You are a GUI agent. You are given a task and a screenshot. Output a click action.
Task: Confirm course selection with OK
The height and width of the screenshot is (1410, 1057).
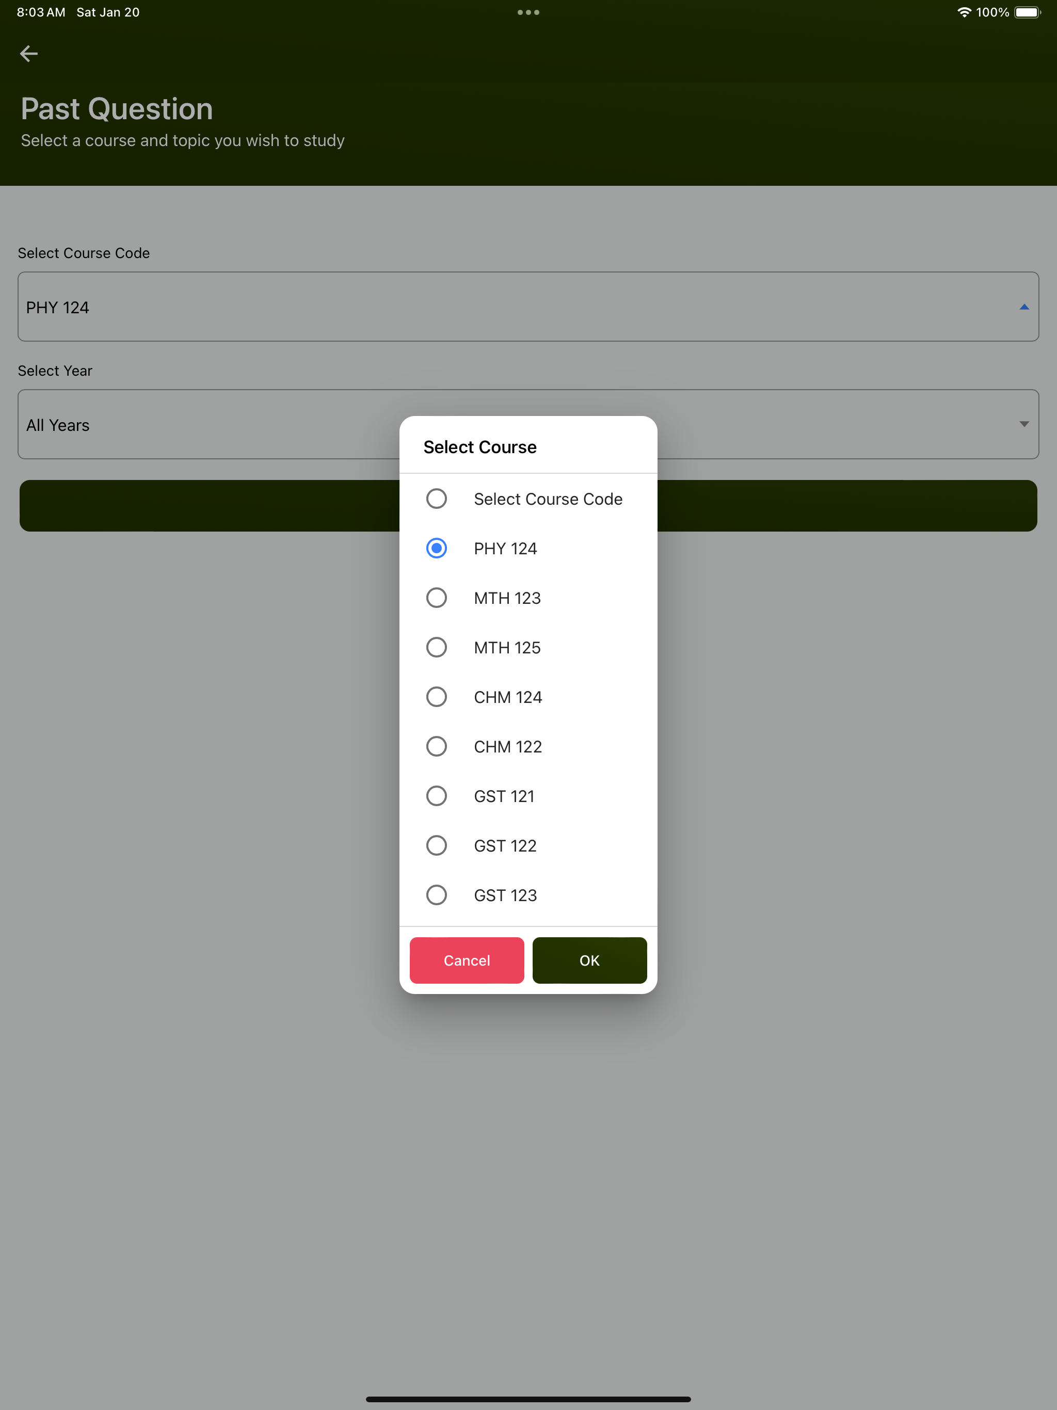589,960
